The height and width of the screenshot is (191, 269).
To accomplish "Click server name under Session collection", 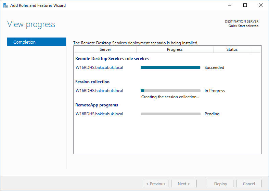I will coord(99,91).
